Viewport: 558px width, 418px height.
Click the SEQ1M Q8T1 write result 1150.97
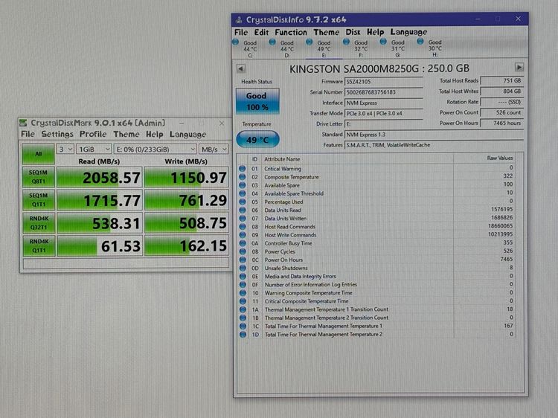point(186,177)
